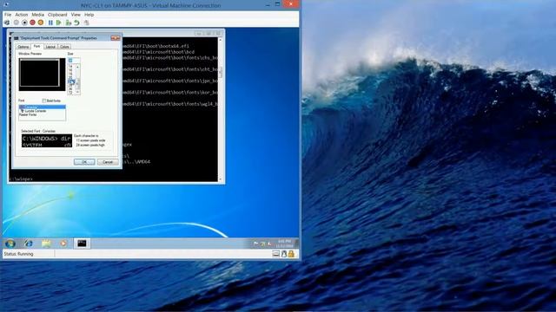Click the Ctrl+Alt+Del toolbar icon

(7, 23)
